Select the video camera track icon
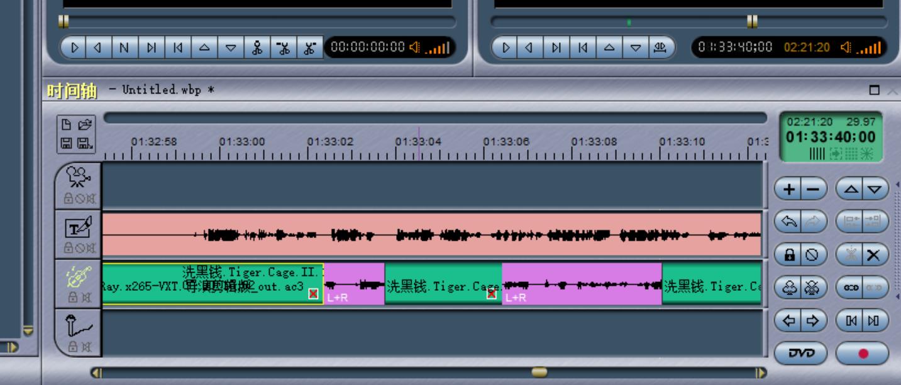Viewport: 901px width, 385px height. (78, 176)
